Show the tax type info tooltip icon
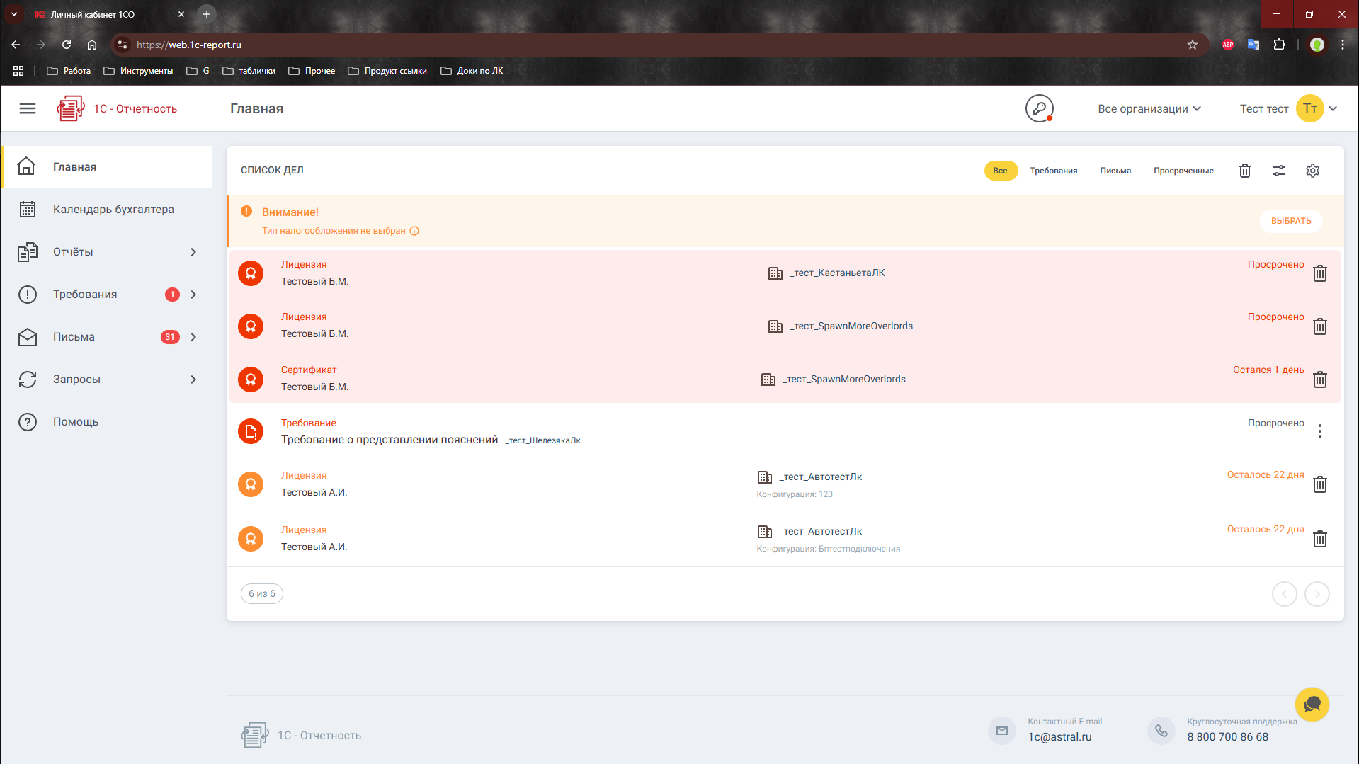The height and width of the screenshot is (764, 1359). pos(414,231)
